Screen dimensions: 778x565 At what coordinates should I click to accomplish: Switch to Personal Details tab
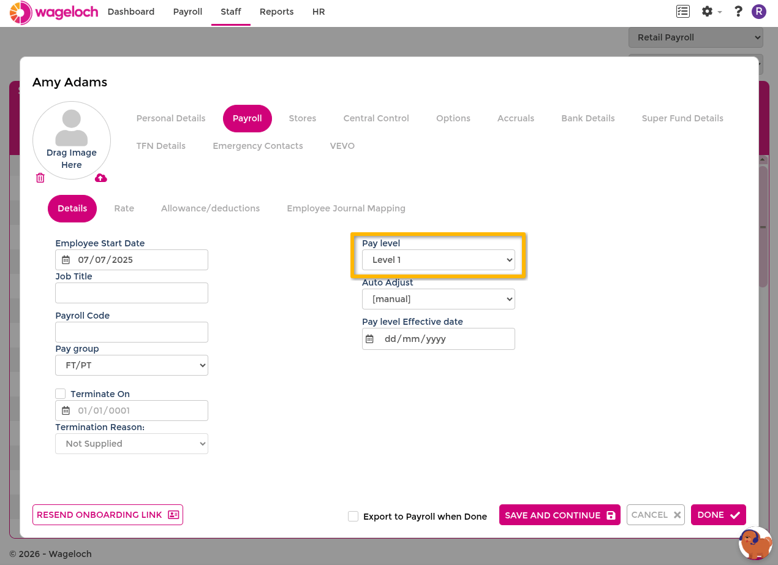(x=171, y=118)
